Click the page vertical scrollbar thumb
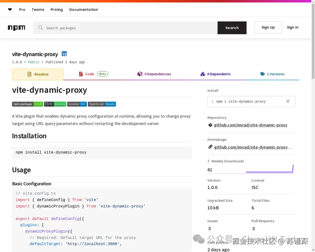Screen dimensions: 315x252 [x=313, y=41]
